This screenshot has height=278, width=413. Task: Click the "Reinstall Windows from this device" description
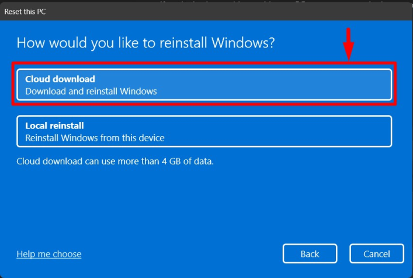point(95,138)
